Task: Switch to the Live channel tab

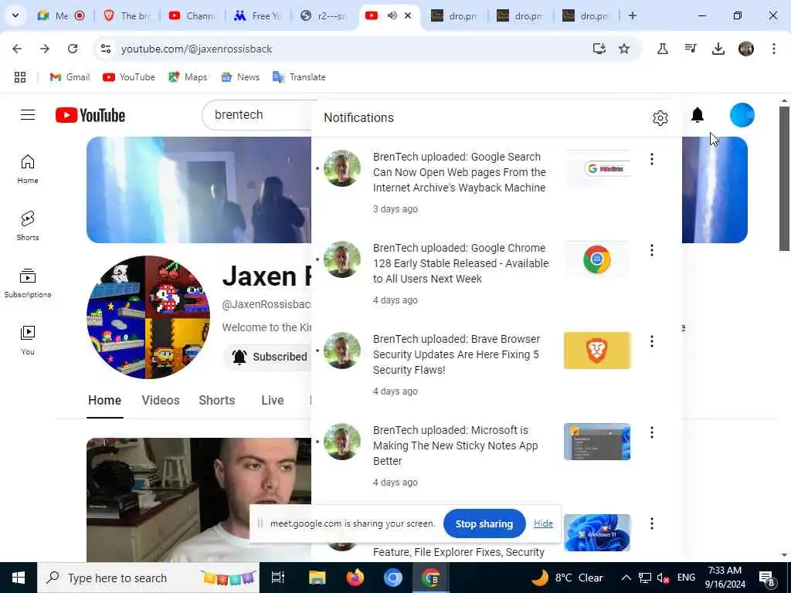Action: (x=273, y=401)
